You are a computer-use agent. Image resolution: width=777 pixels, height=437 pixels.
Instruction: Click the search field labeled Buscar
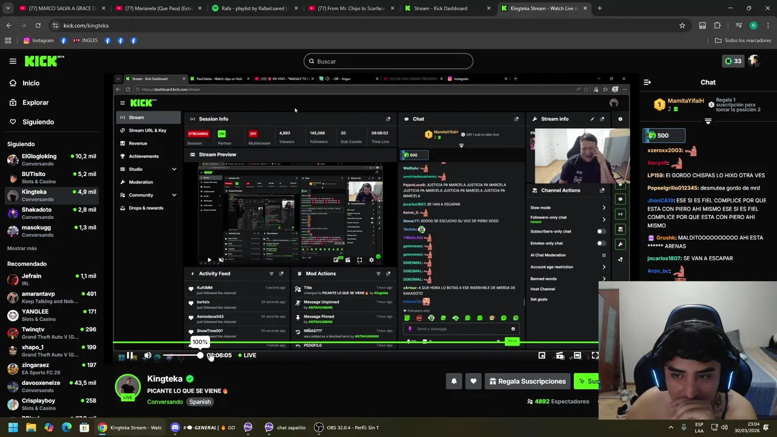[x=388, y=61]
